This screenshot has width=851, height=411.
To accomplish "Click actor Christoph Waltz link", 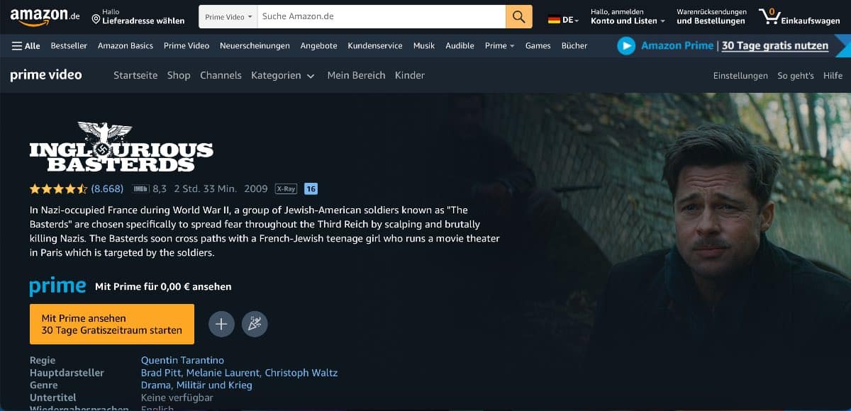I will [x=302, y=373].
